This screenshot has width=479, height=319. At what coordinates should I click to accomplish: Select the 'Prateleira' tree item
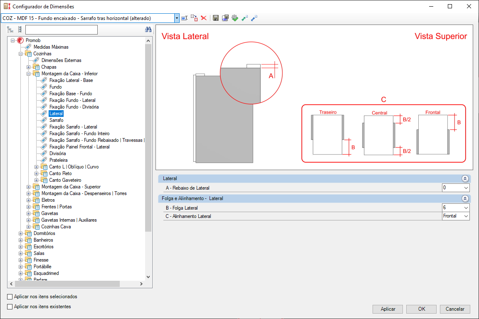pos(59,161)
